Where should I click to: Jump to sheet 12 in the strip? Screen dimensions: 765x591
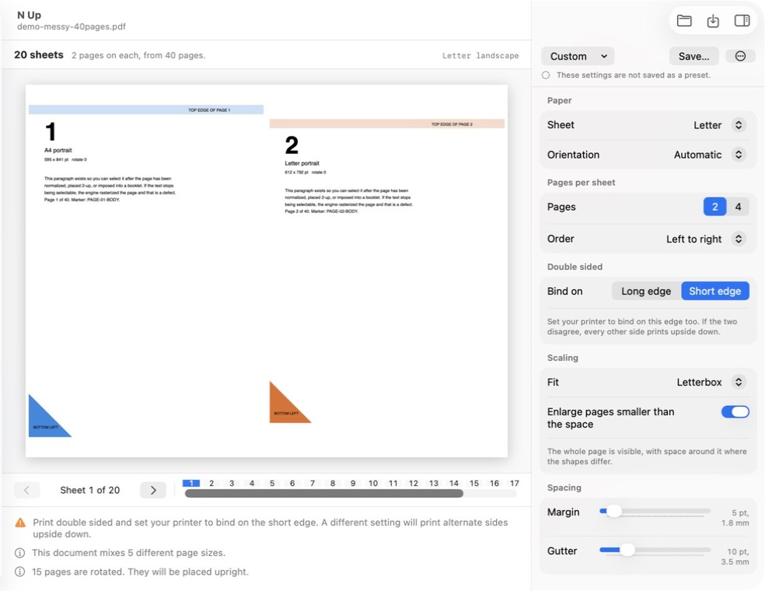[x=414, y=483]
